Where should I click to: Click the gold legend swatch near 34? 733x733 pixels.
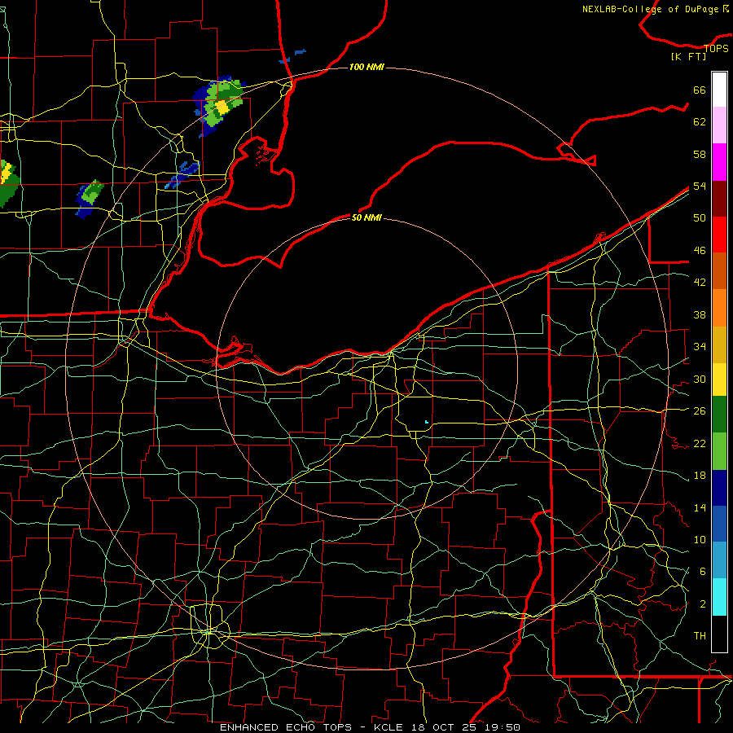click(719, 345)
